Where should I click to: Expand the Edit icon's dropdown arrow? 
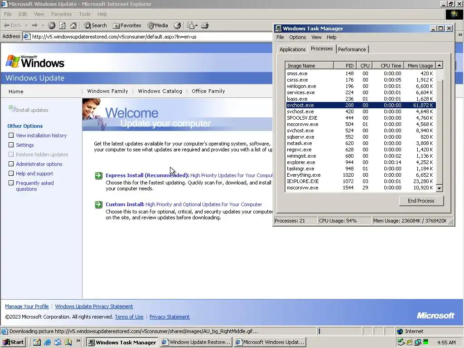coord(197,26)
